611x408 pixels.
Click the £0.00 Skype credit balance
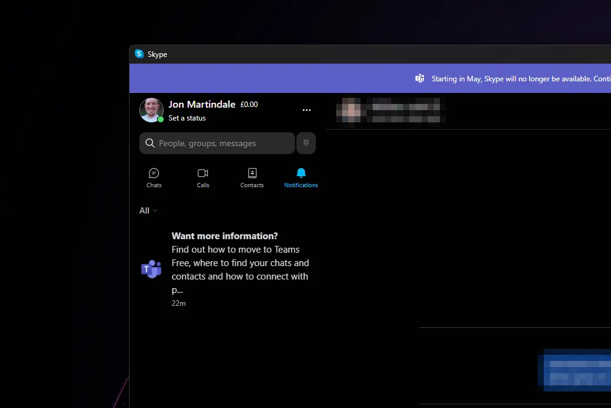click(x=249, y=104)
